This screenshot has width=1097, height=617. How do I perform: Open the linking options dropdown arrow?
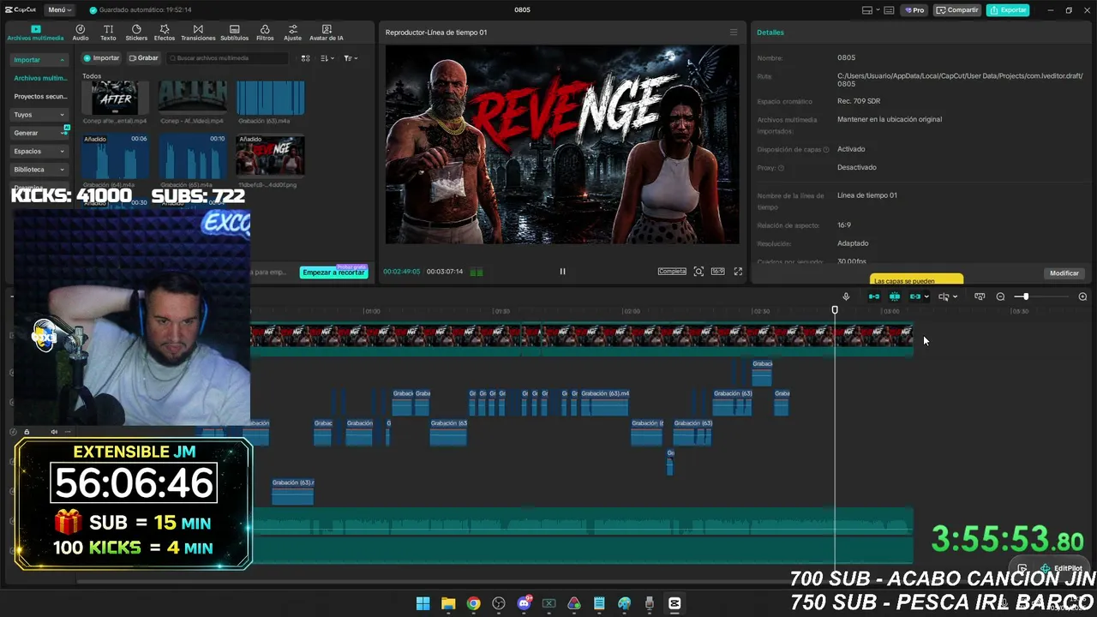[x=926, y=297]
